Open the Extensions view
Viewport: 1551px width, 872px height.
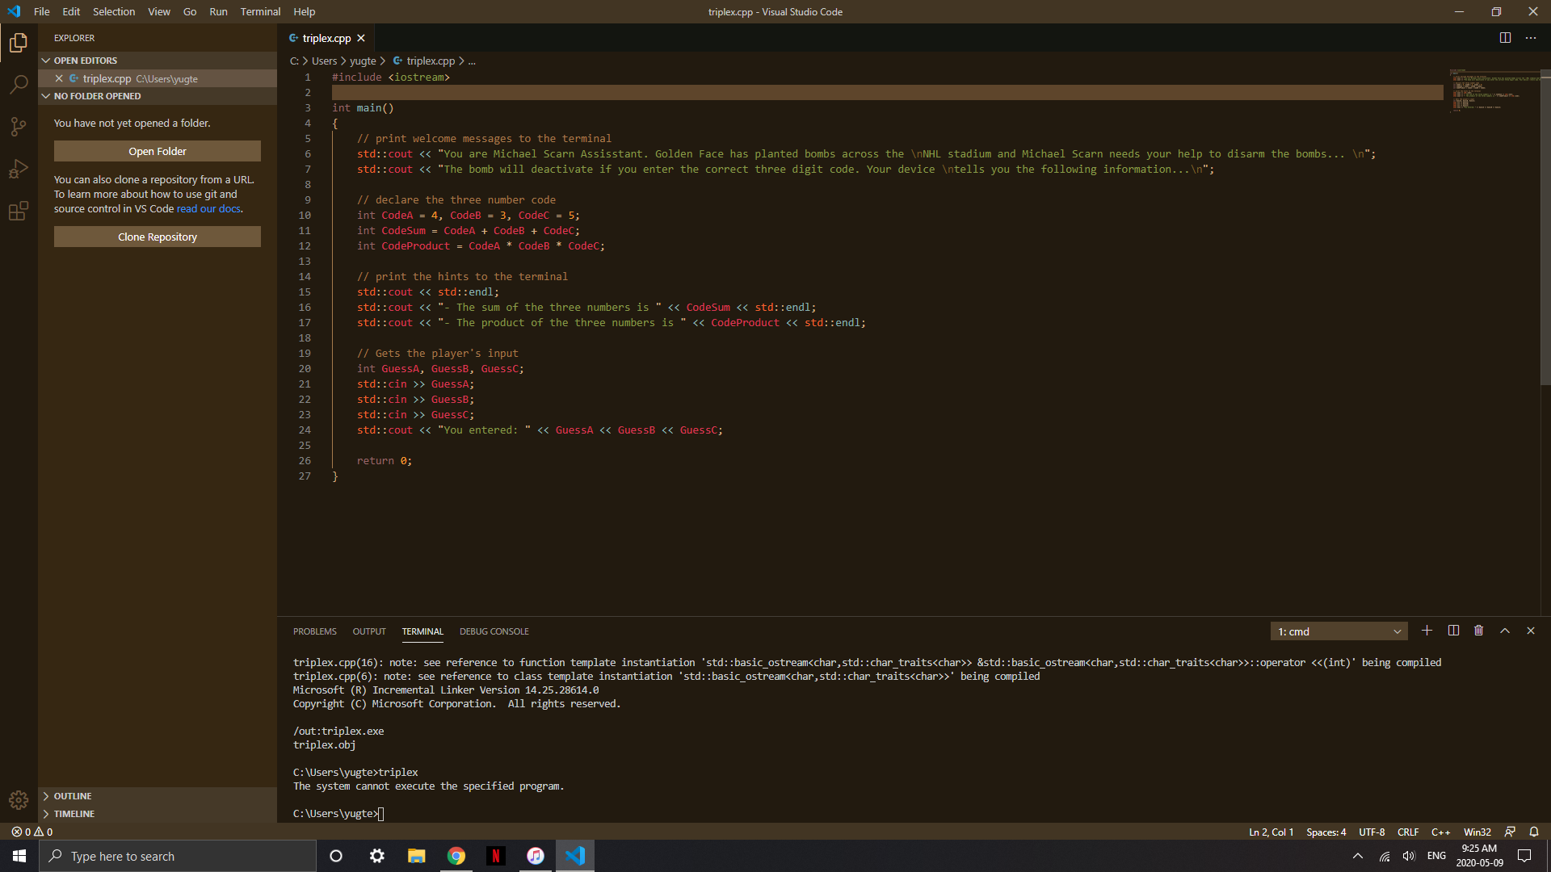[x=19, y=212]
